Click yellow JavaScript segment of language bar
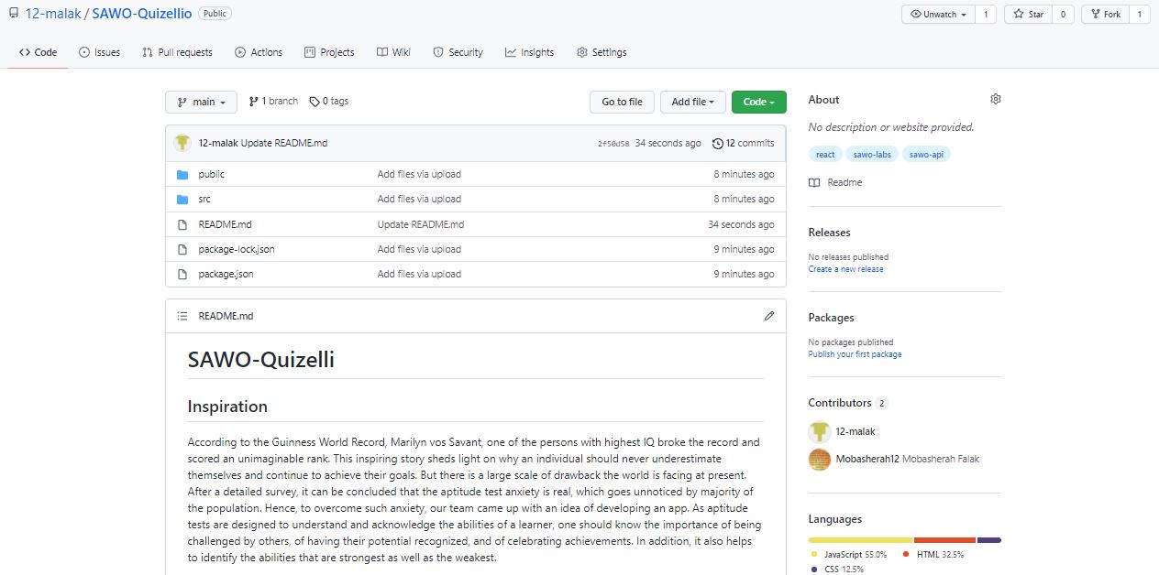Image resolution: width=1159 pixels, height=575 pixels. pos(860,540)
